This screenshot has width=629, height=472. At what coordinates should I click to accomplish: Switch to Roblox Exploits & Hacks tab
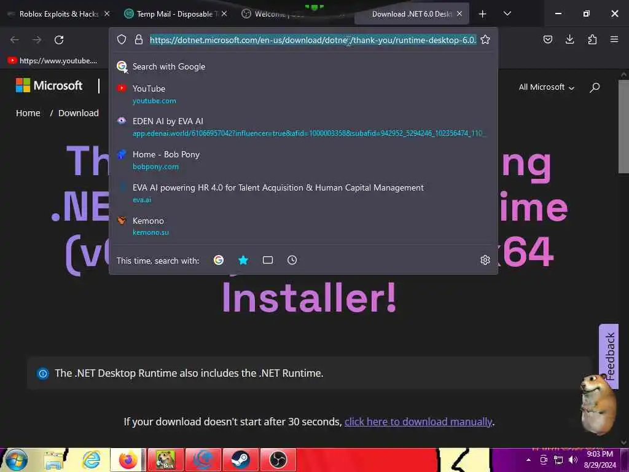58,14
